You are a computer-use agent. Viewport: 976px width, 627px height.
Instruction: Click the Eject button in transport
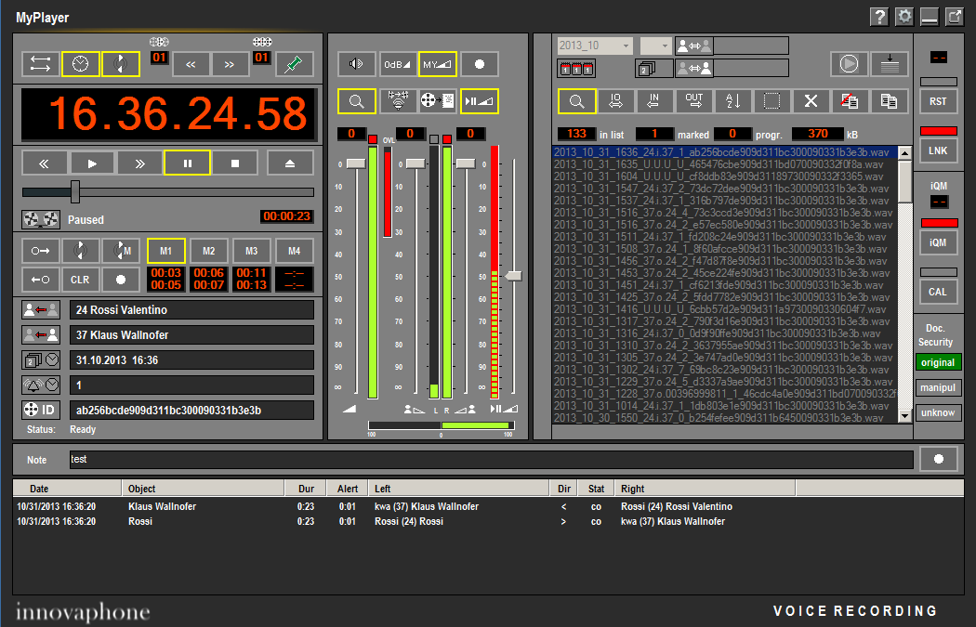(x=290, y=163)
